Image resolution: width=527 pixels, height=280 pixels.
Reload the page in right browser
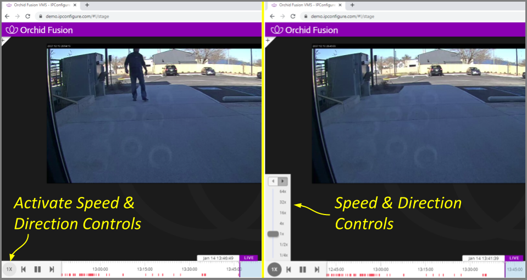click(293, 16)
